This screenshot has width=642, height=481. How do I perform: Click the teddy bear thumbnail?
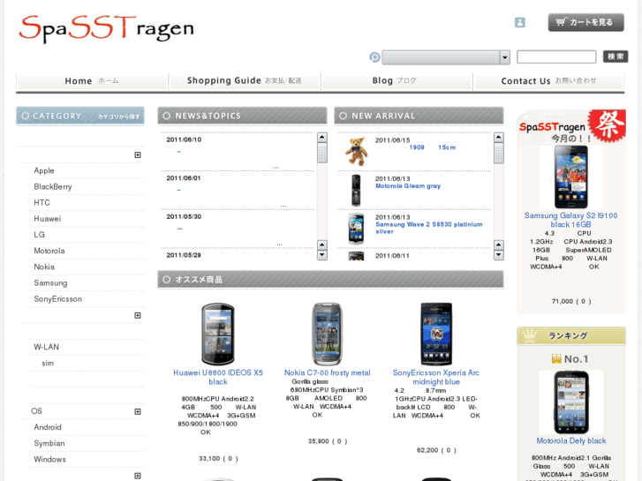[356, 152]
